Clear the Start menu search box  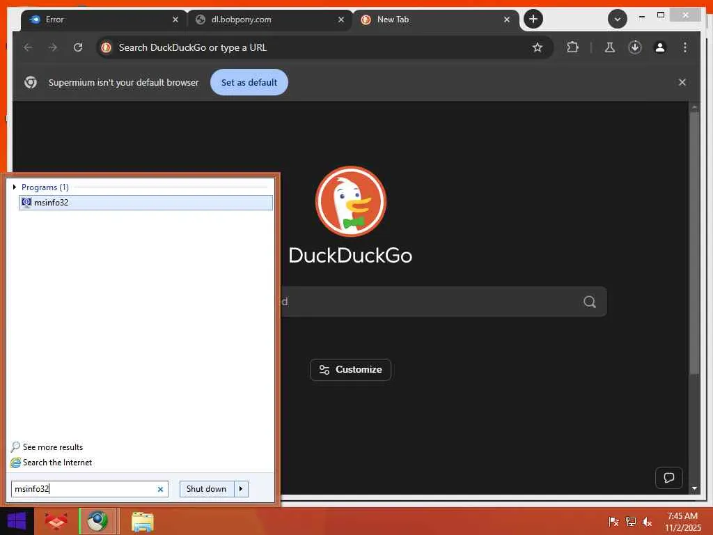point(160,489)
